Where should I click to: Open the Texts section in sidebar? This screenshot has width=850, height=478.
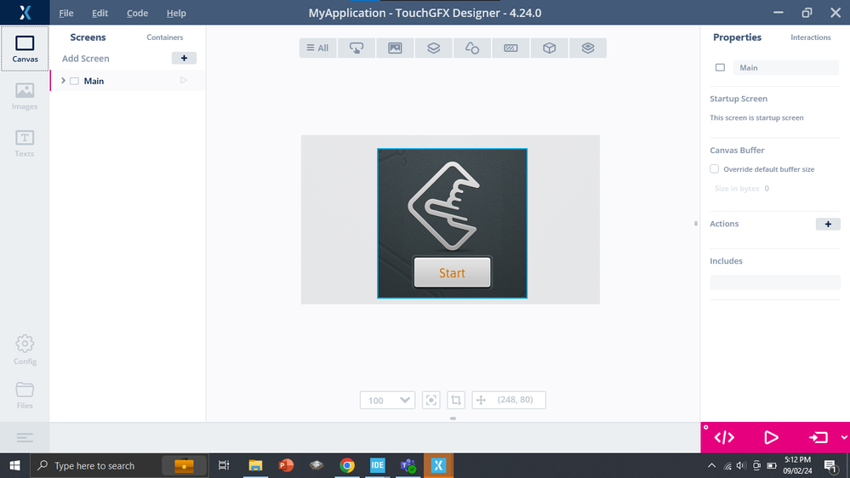tap(25, 143)
